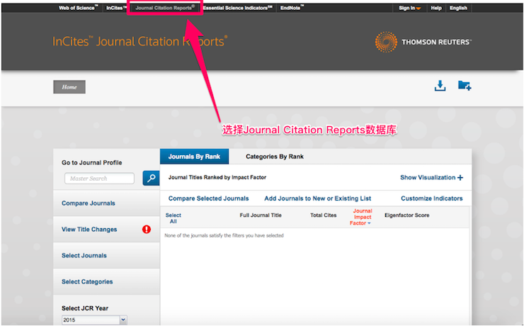The height and width of the screenshot is (326, 524).
Task: Click the magnifier search button
Action: (x=151, y=178)
